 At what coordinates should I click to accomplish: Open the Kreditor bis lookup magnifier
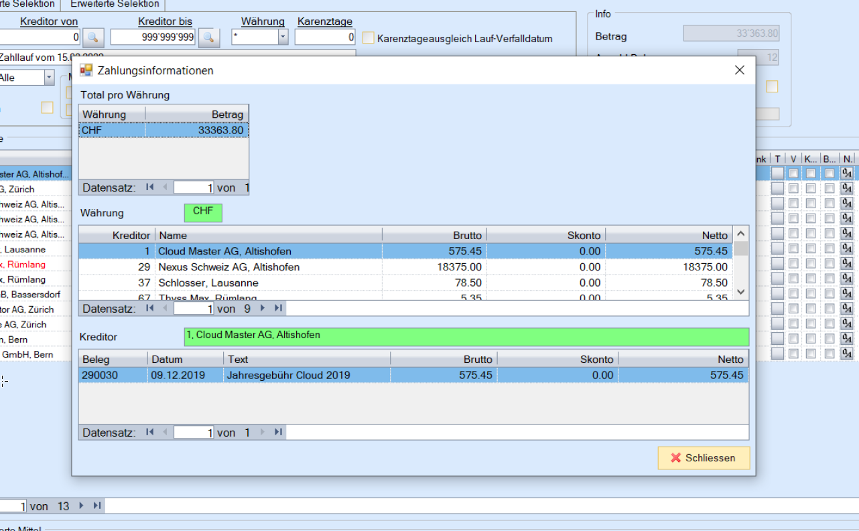pyautogui.click(x=209, y=37)
